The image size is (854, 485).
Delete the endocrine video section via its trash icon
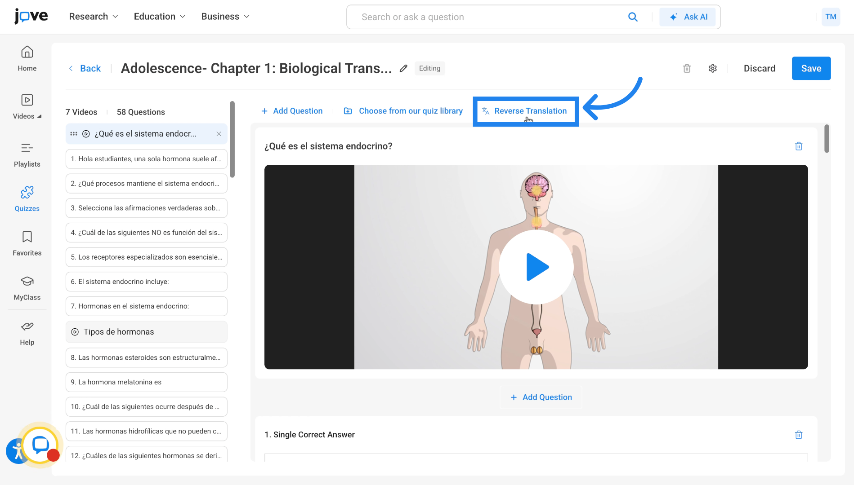(x=798, y=146)
